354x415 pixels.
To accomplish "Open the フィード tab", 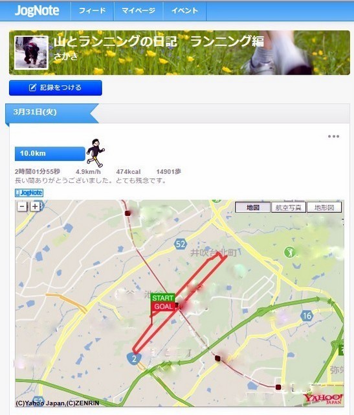I will coord(93,11).
